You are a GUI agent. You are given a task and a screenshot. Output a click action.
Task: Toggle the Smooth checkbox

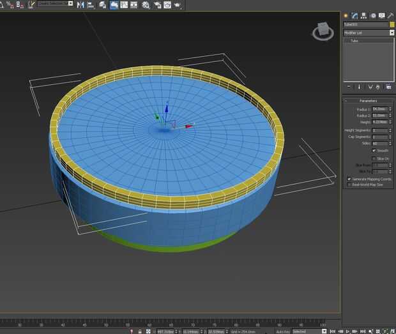coord(374,151)
